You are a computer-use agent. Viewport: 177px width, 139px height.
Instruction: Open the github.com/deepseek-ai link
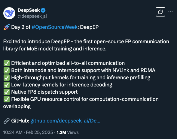(65, 121)
